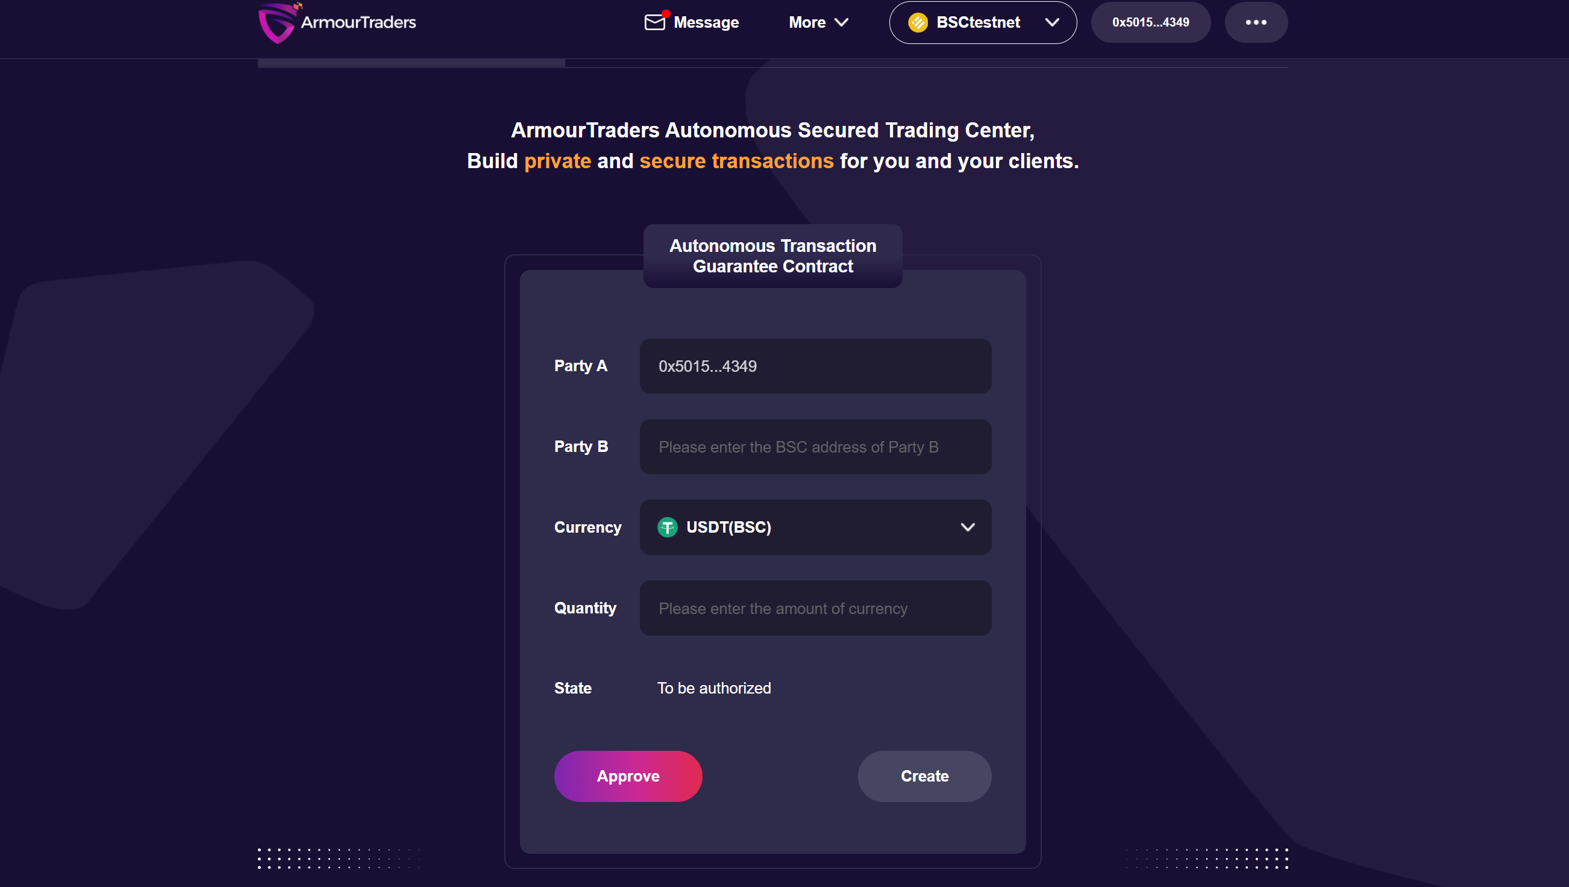Open the Message envelope icon
1569x887 pixels.
[654, 22]
